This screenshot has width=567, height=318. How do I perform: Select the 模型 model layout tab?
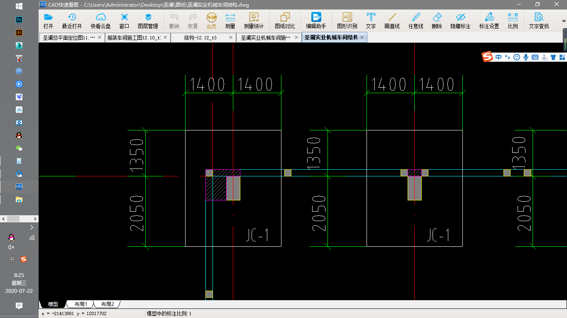pos(53,304)
